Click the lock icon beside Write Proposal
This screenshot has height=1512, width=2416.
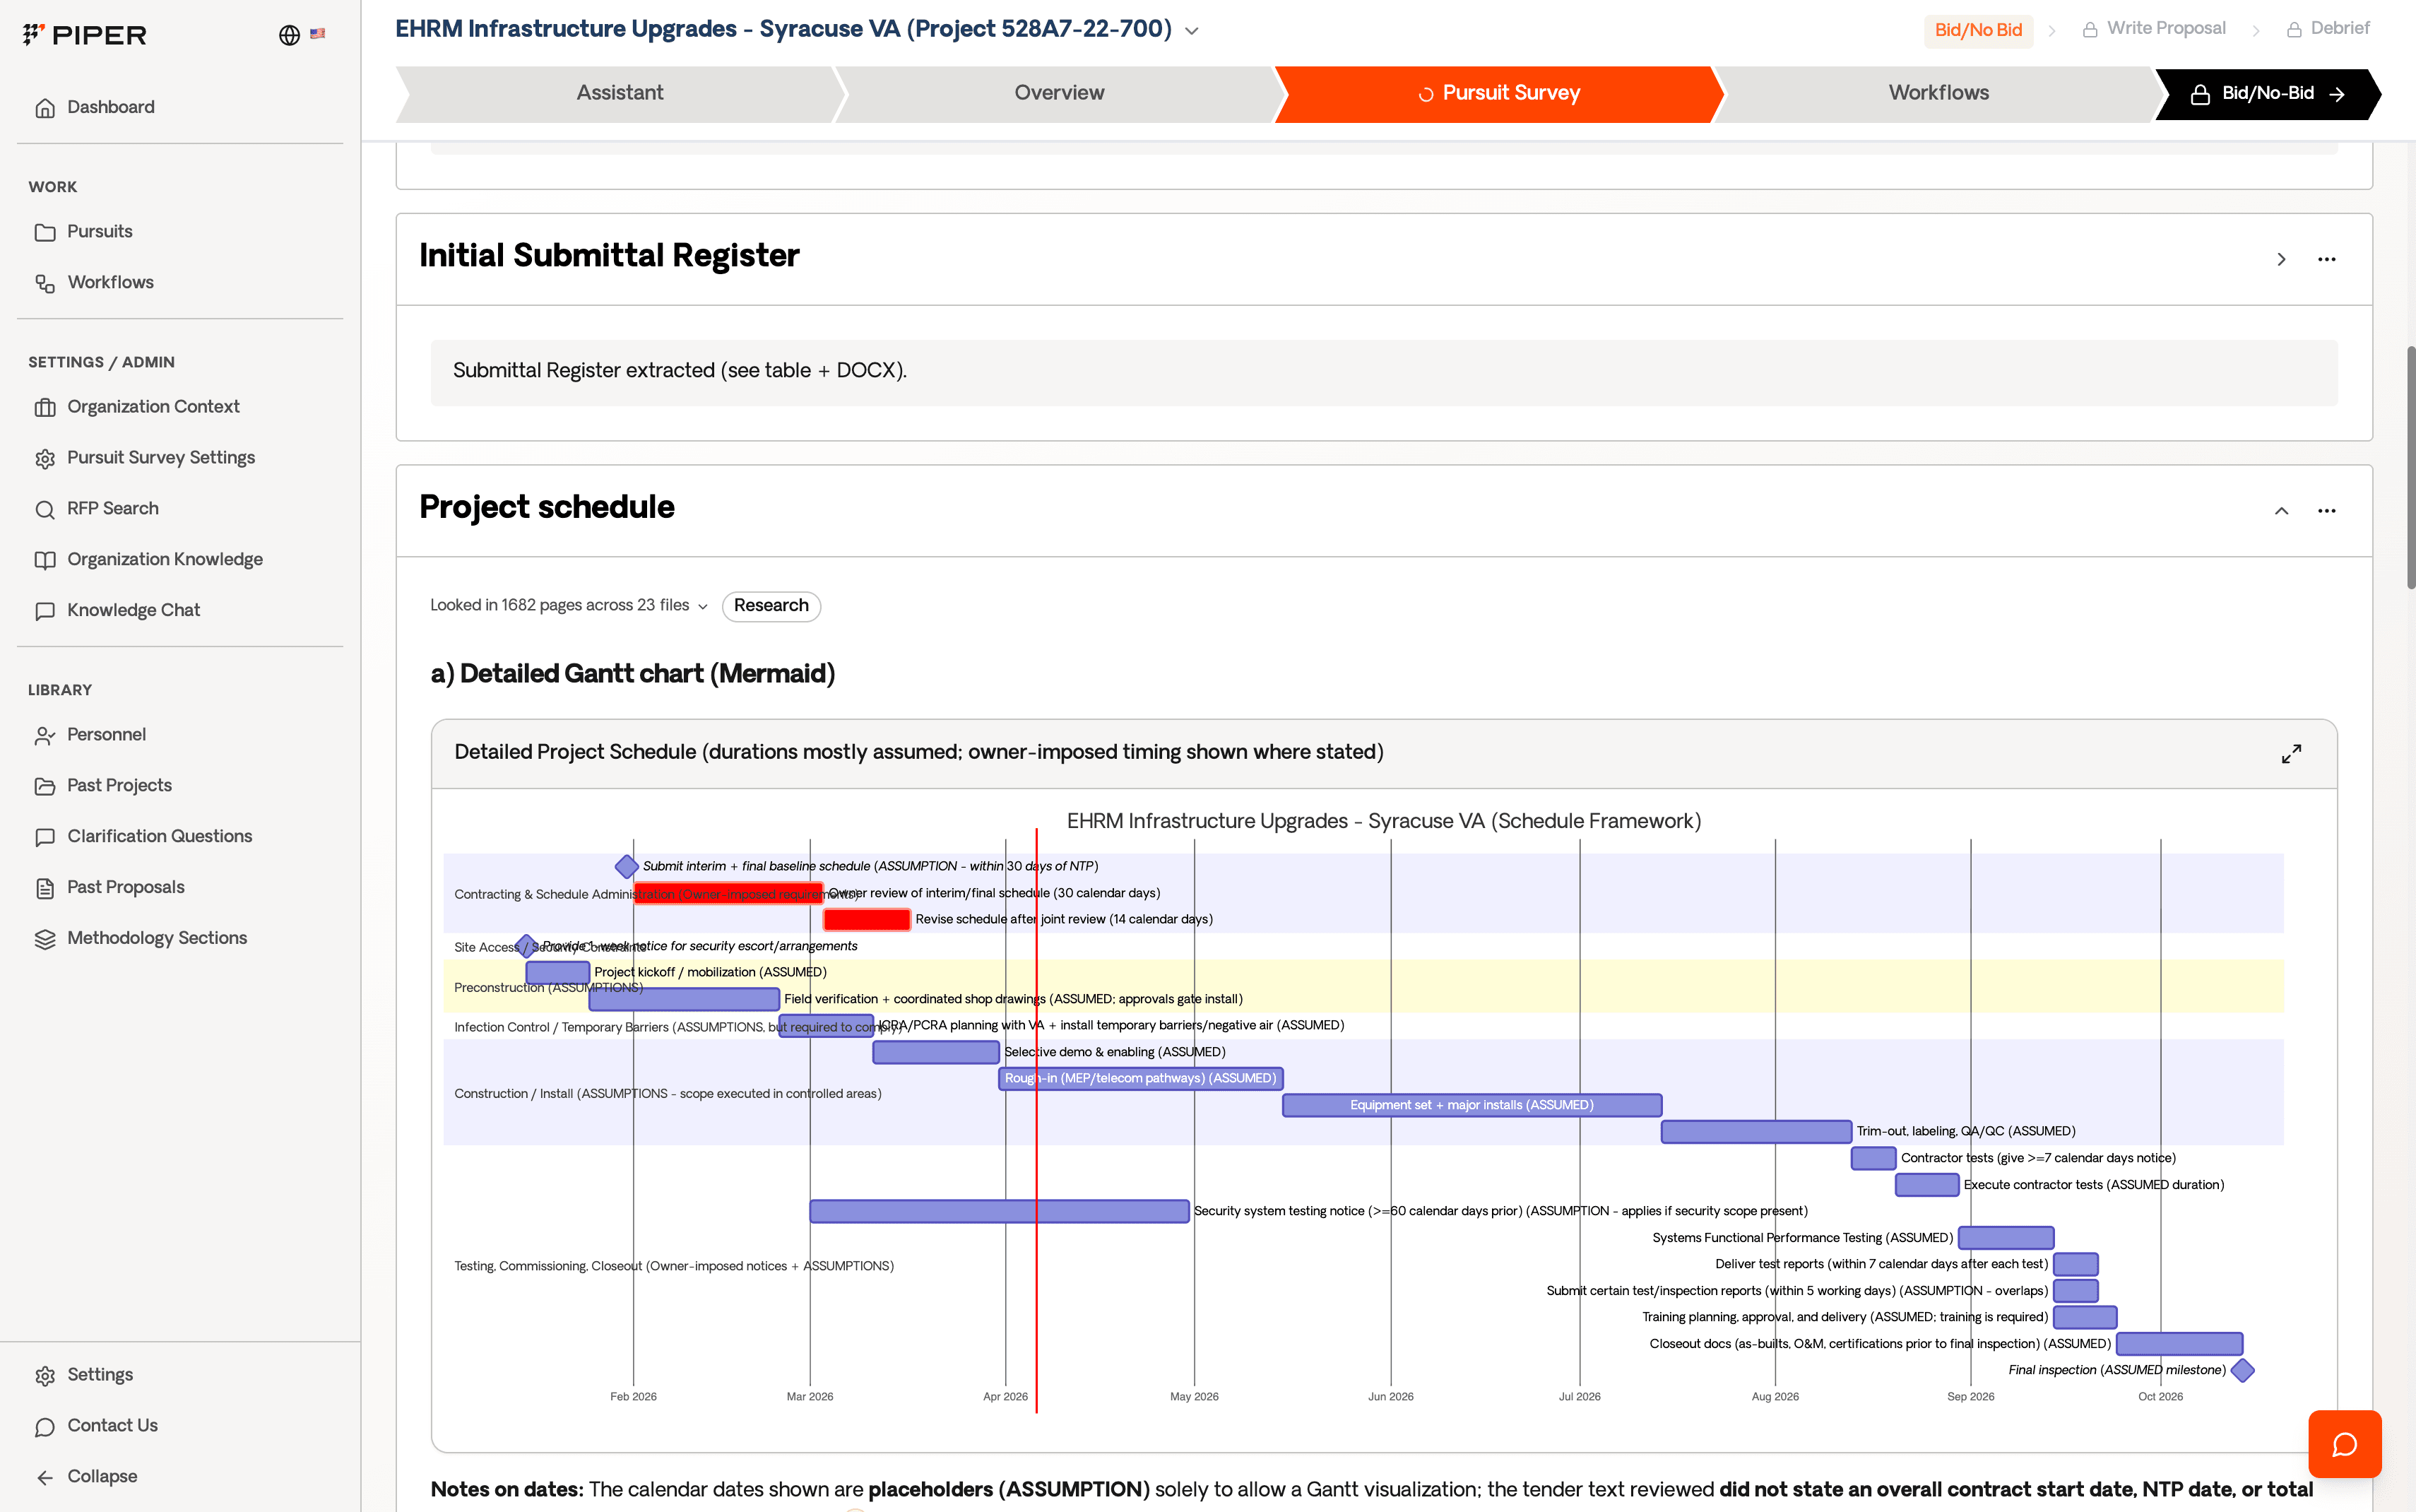pyautogui.click(x=2089, y=30)
